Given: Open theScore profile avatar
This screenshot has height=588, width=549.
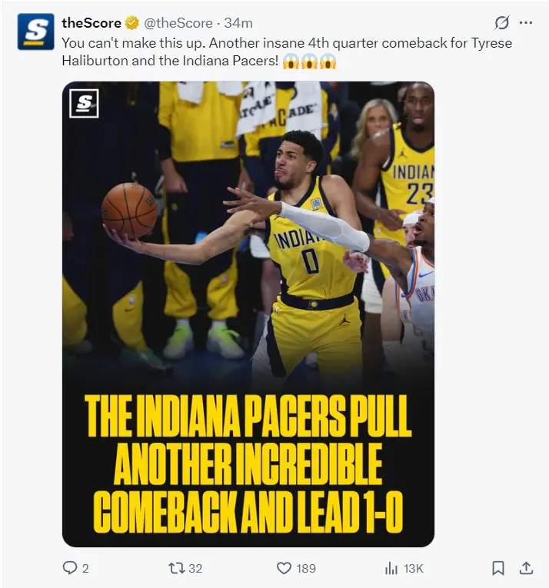Looking at the screenshot, I should (x=35, y=32).
